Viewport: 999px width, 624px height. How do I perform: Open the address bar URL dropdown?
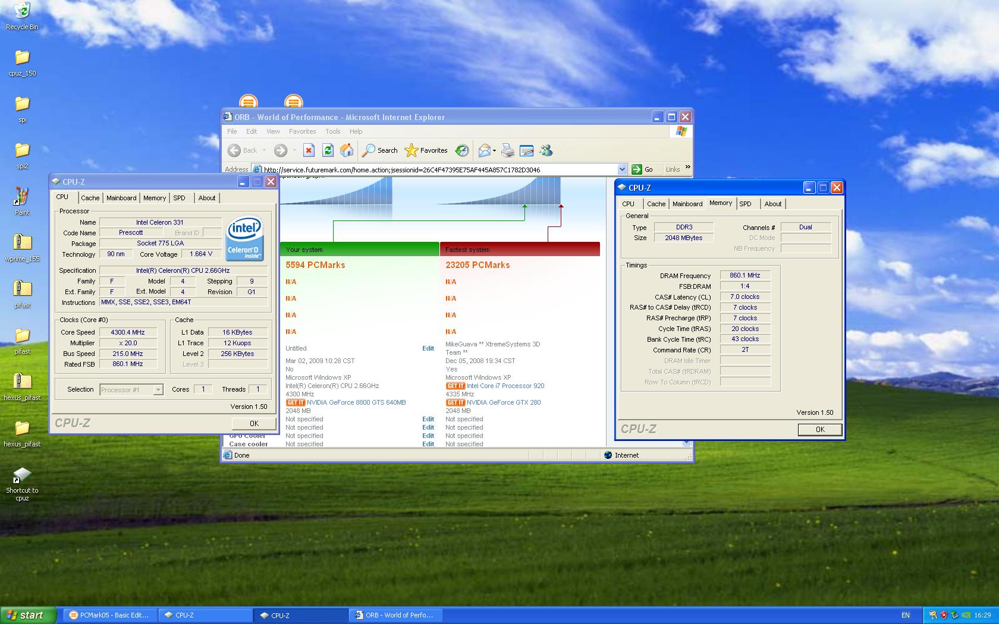point(622,169)
